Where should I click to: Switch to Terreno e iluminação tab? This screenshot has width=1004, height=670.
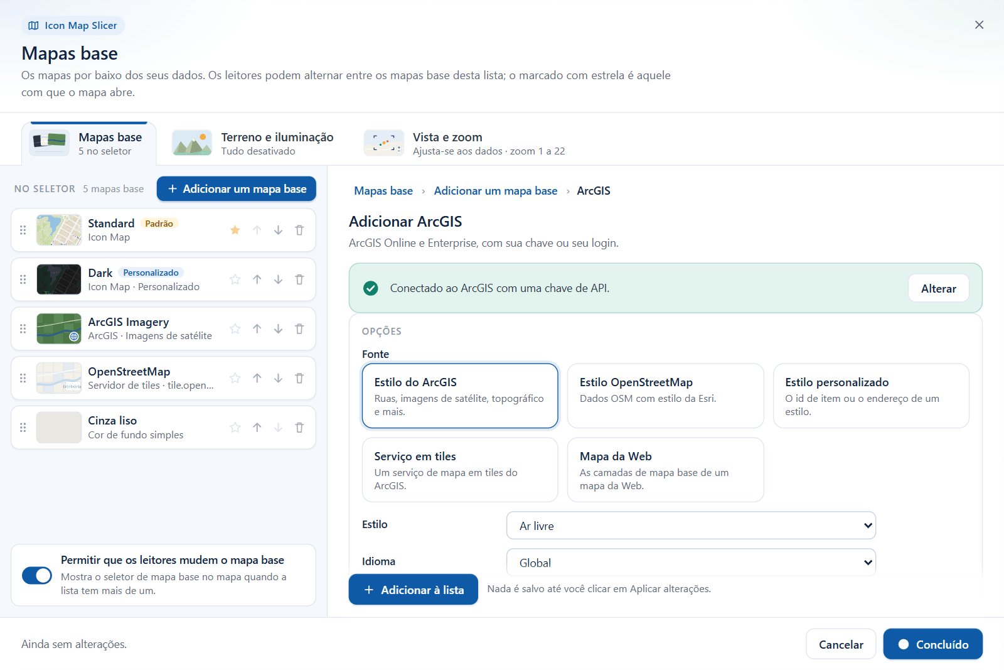click(254, 144)
